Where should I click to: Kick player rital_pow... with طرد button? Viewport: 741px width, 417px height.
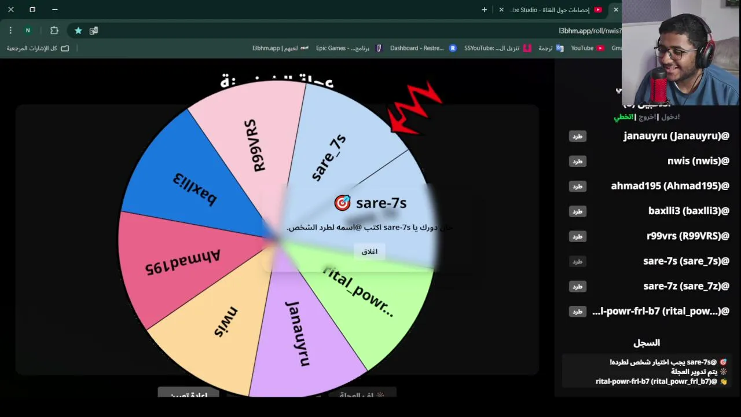pyautogui.click(x=577, y=312)
